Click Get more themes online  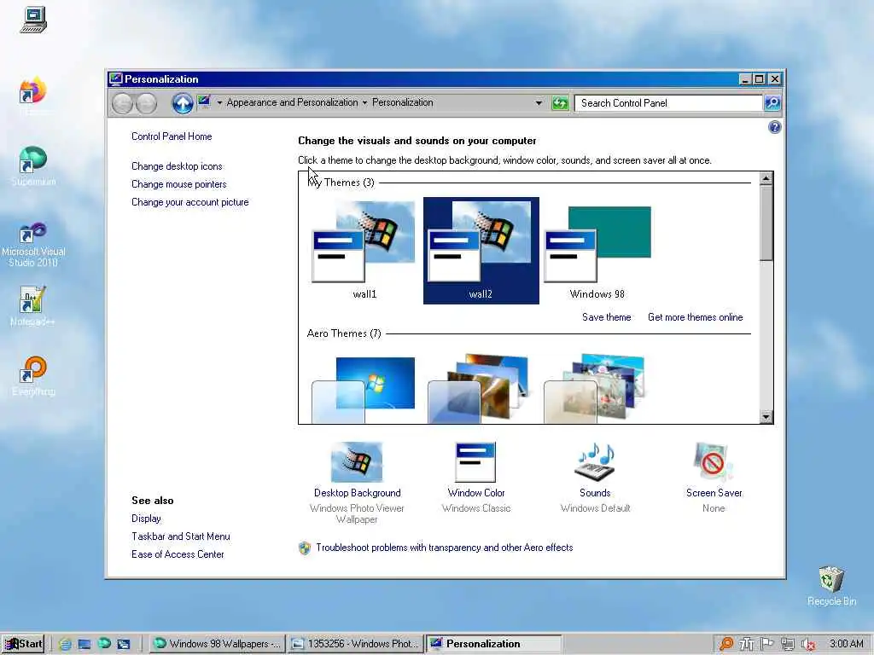(x=695, y=317)
